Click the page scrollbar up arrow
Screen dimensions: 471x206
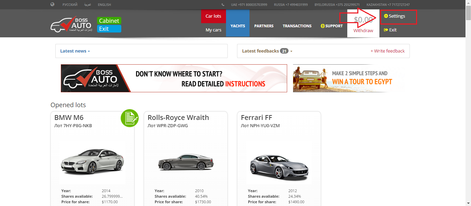click(x=468, y=3)
